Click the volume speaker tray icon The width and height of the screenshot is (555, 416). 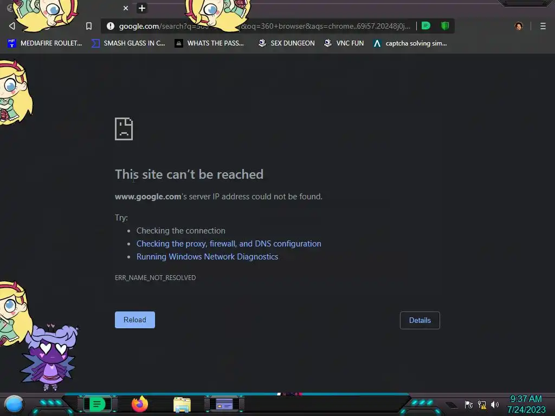[495, 405]
